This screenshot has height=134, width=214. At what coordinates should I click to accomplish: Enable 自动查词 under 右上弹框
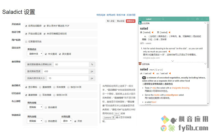pyautogui.click(x=46, y=108)
